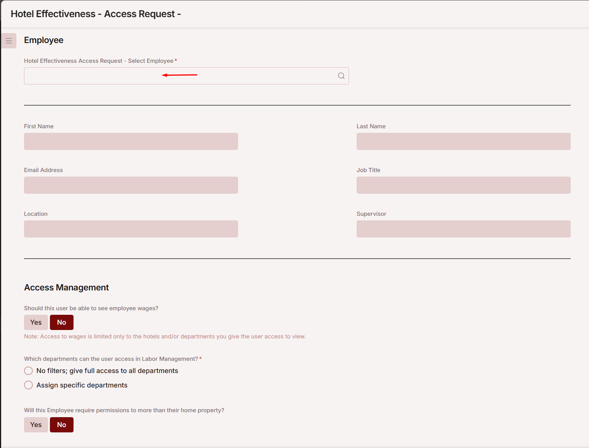The height and width of the screenshot is (448, 589).
Task: Click 'Will this Employee require permissions' label
Action: click(124, 410)
